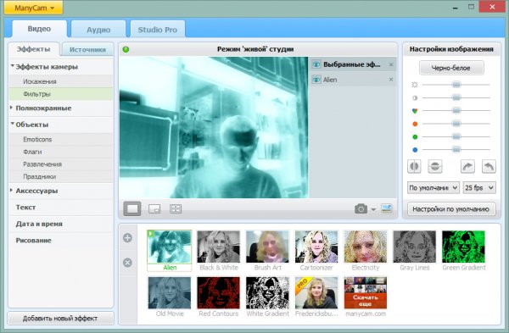This screenshot has width=509, height=333.
Task: Switch to the Аудио tab
Action: click(x=98, y=30)
